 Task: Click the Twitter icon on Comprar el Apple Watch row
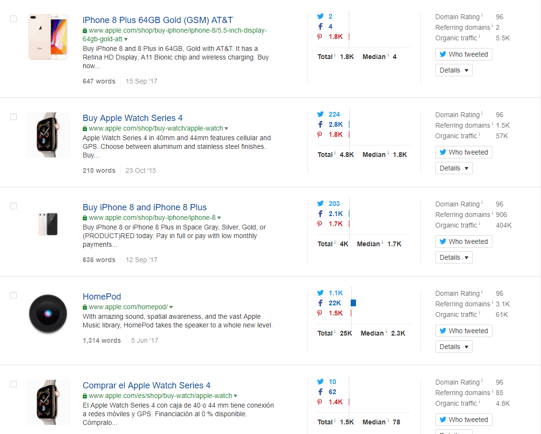click(320, 382)
